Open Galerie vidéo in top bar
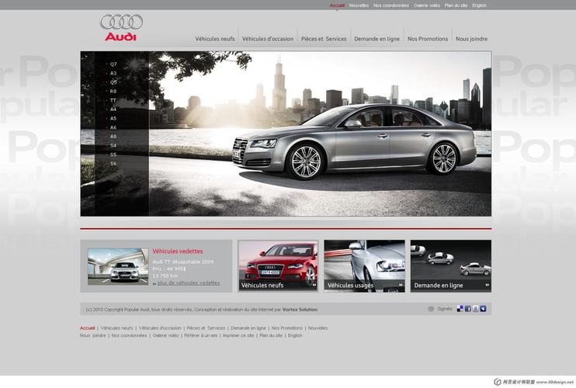The height and width of the screenshot is (388, 576). tap(427, 5)
